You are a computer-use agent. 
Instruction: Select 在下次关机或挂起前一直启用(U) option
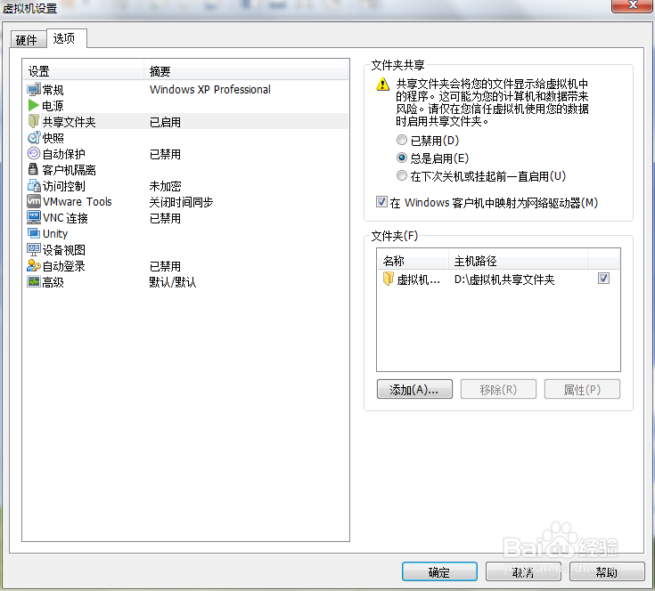[x=401, y=175]
